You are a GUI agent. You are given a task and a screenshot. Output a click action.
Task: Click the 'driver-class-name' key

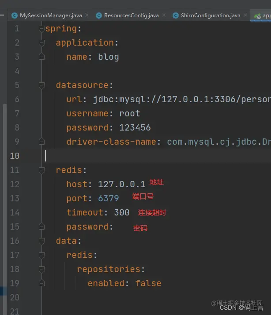tap(111, 142)
